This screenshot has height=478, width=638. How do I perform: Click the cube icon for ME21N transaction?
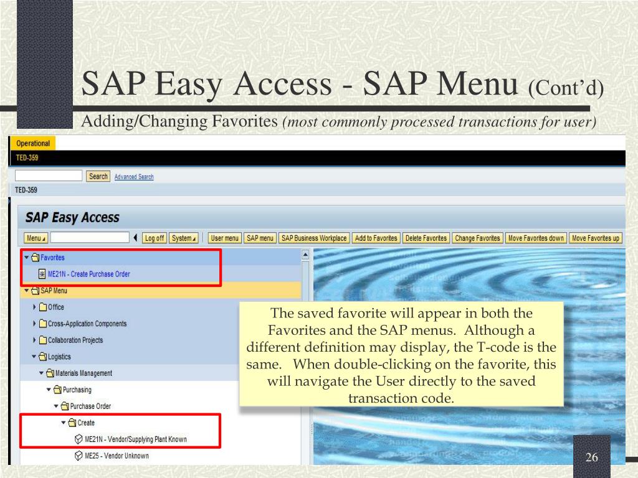(79, 439)
